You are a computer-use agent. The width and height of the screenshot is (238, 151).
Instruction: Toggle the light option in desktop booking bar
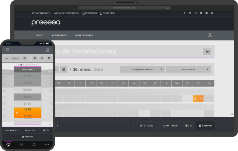point(189,126)
